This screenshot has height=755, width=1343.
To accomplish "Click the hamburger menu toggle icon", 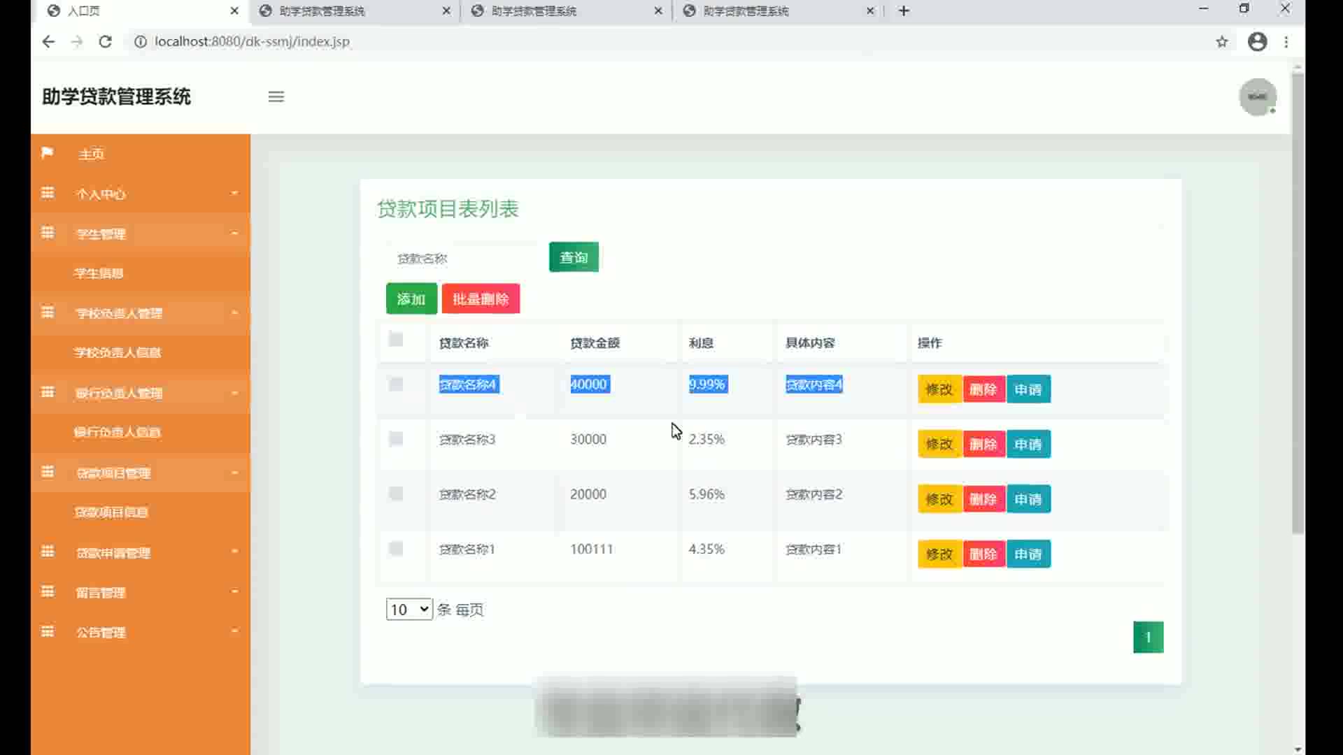I will [x=276, y=96].
